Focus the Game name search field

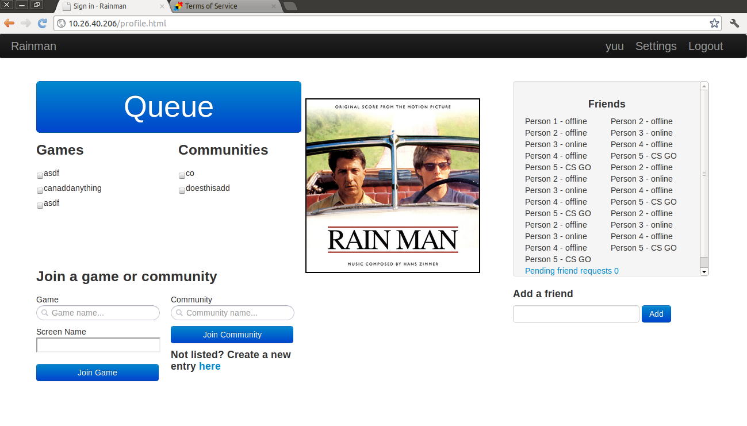(98, 313)
